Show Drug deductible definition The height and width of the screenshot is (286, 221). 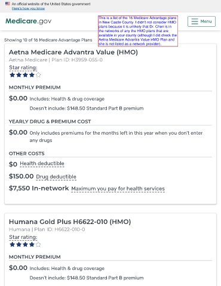[56, 176]
